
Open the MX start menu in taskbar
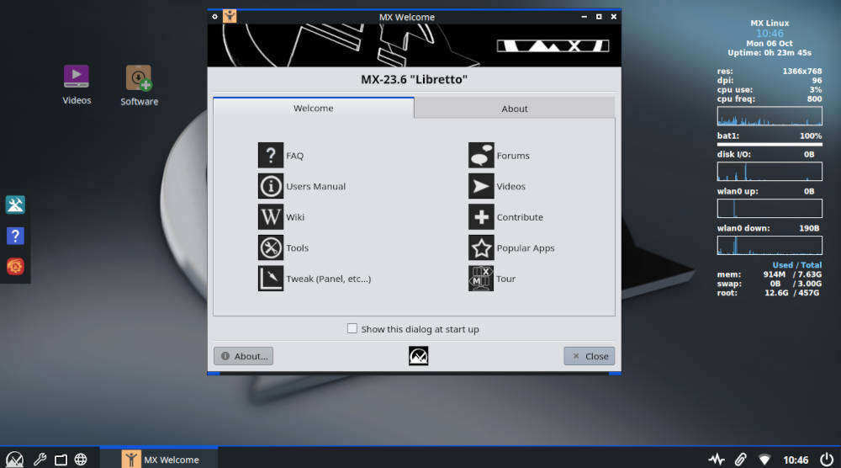point(14,460)
